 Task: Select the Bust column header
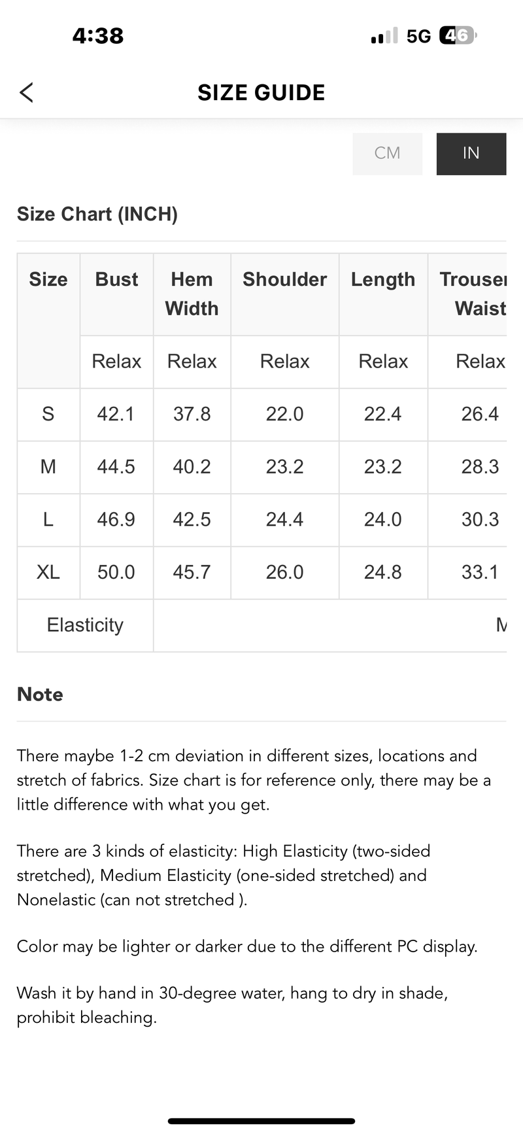tap(116, 280)
